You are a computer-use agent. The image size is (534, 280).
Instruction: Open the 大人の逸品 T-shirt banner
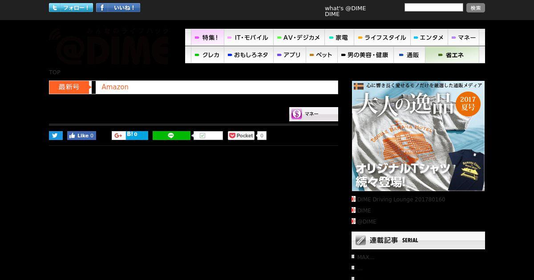point(418,136)
